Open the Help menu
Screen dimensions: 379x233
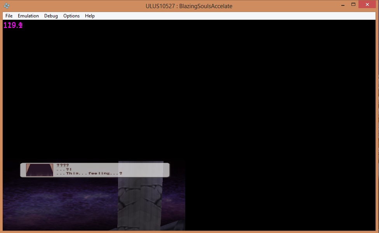tap(90, 16)
